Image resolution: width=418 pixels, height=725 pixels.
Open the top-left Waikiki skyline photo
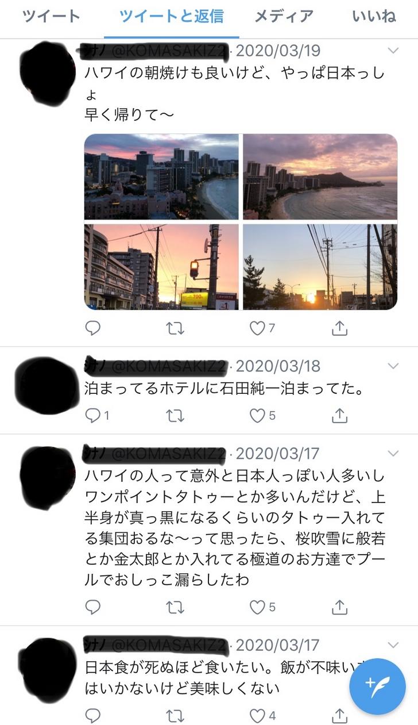[x=161, y=177]
